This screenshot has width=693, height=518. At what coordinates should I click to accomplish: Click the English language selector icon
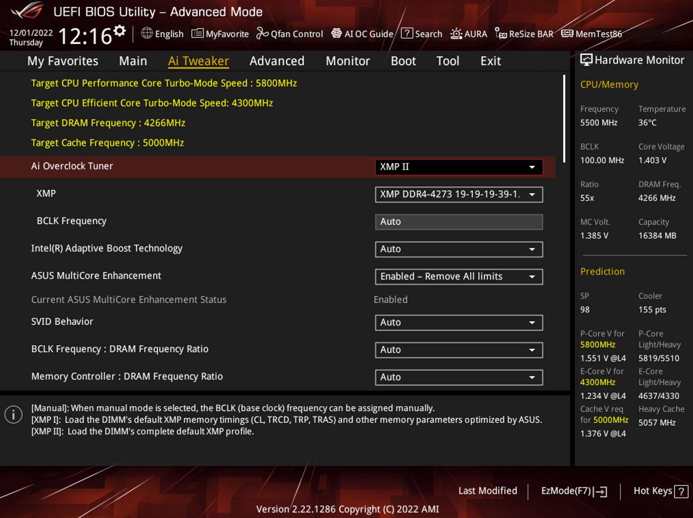[x=146, y=34]
